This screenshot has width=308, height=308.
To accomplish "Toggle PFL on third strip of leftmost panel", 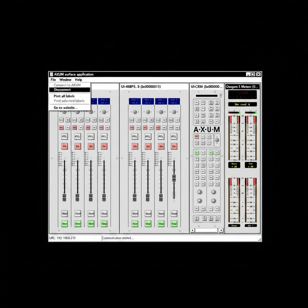I will point(91,137).
